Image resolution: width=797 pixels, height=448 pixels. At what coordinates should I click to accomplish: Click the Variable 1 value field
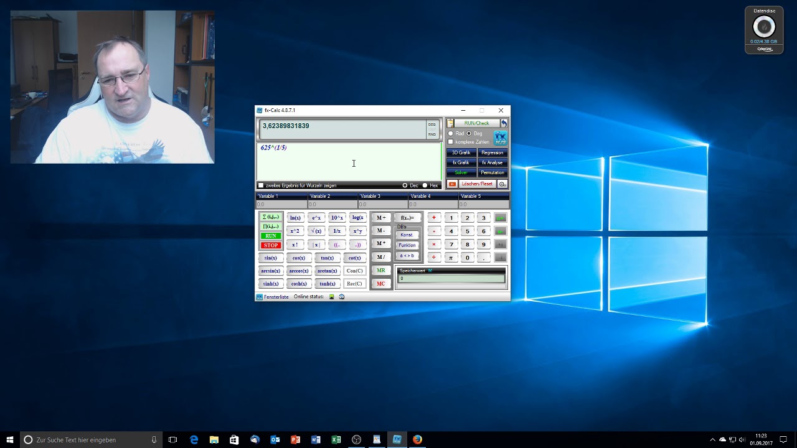click(x=282, y=204)
